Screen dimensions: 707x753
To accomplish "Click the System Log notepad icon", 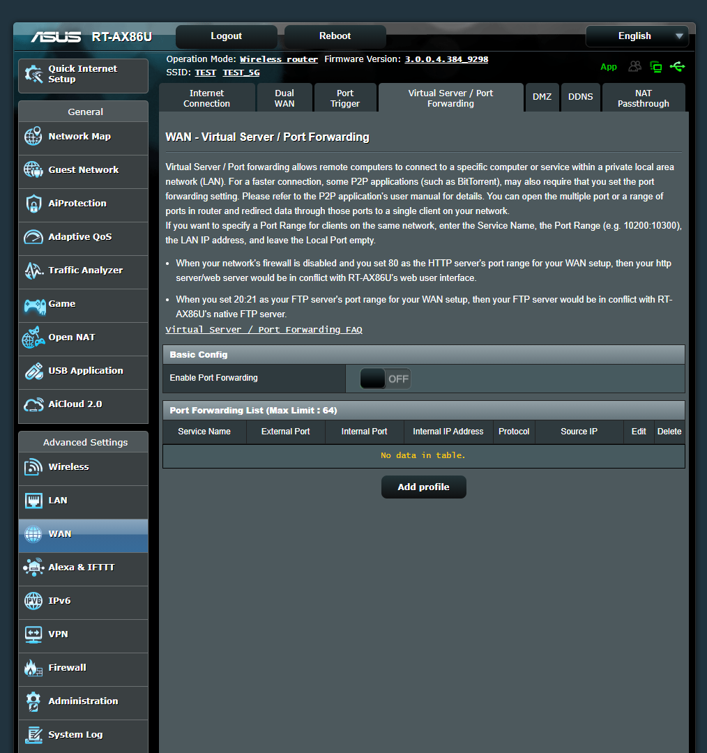I will click(33, 735).
